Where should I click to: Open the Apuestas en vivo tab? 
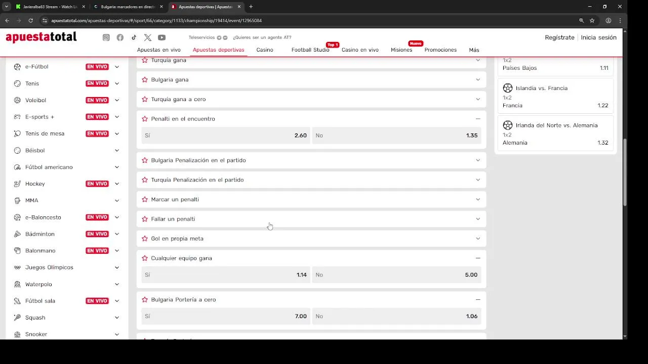(x=159, y=50)
